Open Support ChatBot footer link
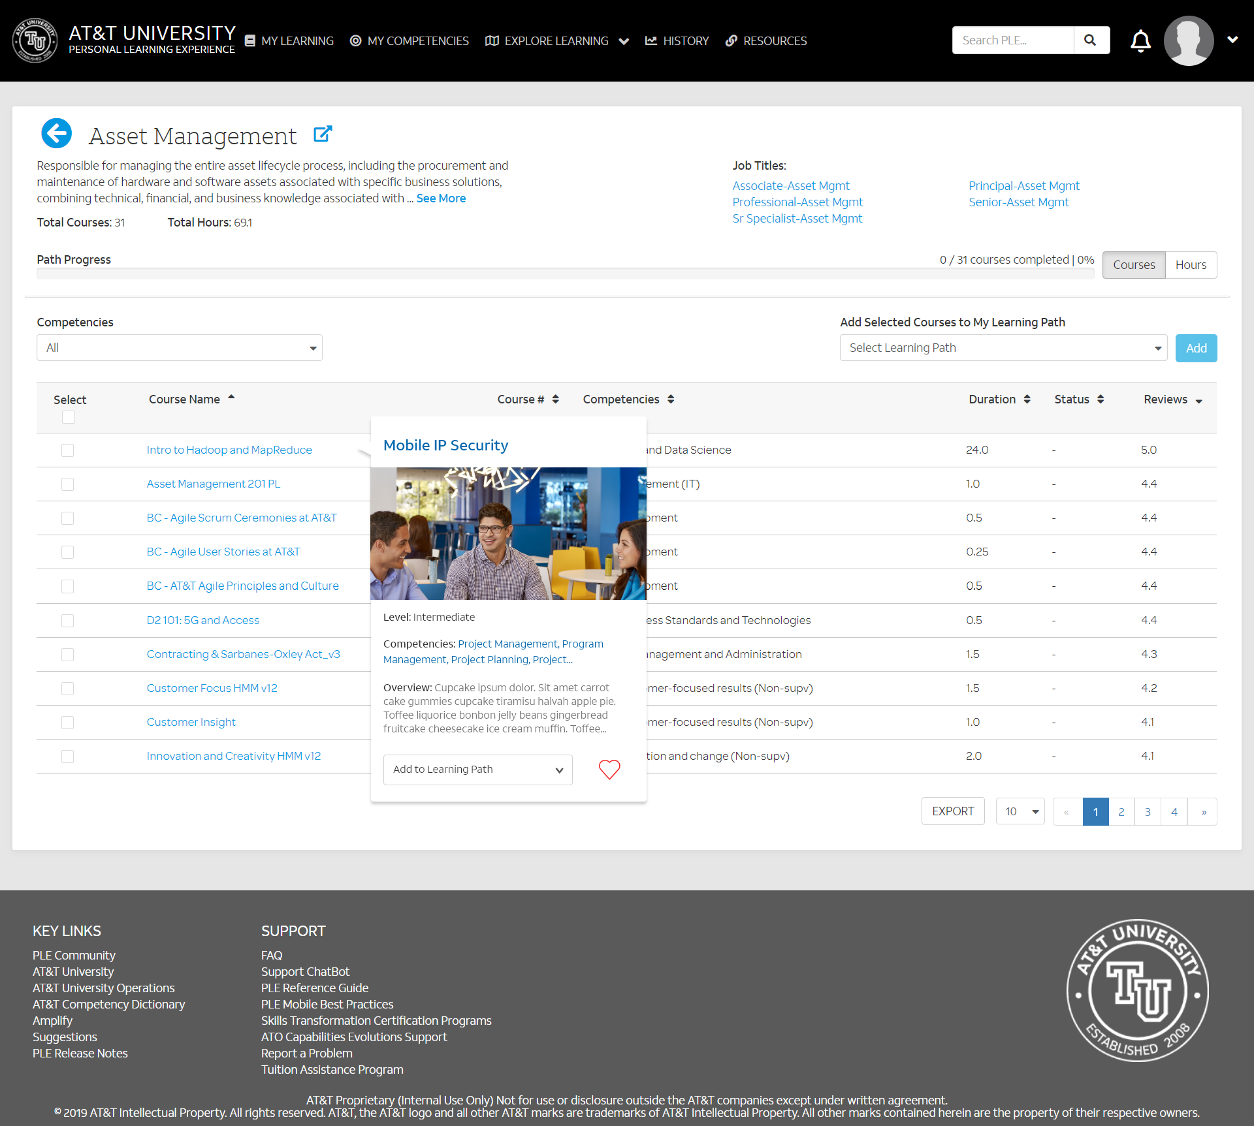This screenshot has width=1254, height=1126. [x=305, y=972]
